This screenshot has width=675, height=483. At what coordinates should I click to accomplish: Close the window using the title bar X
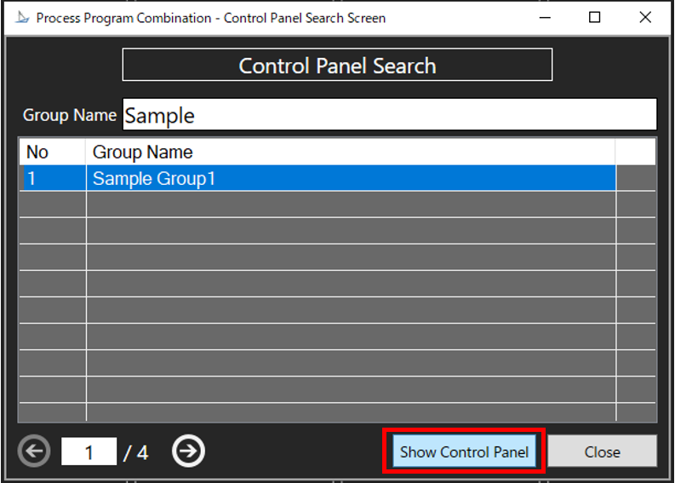(x=645, y=18)
